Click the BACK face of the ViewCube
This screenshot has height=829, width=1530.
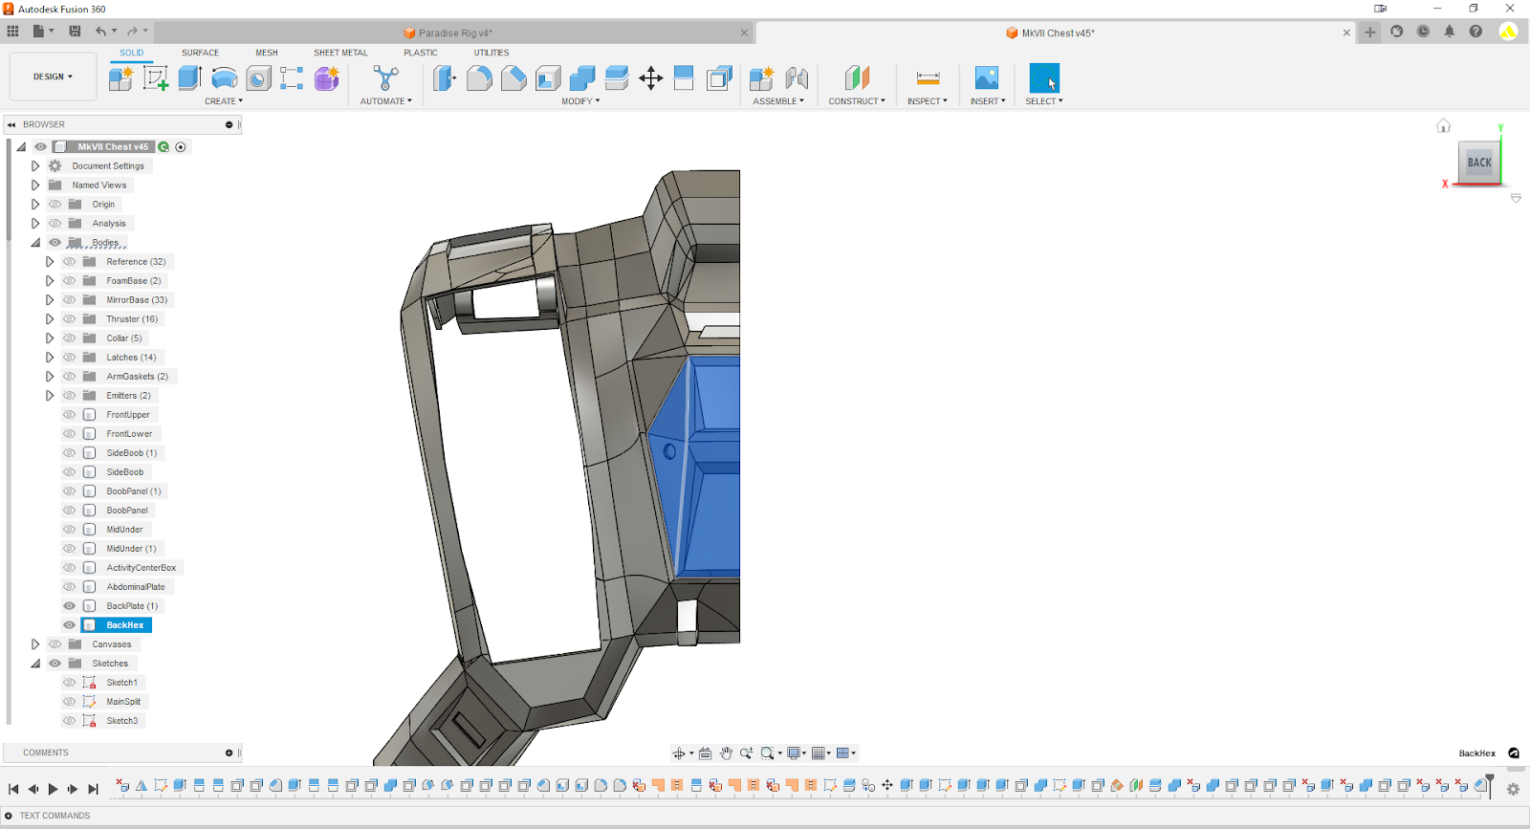[1479, 163]
